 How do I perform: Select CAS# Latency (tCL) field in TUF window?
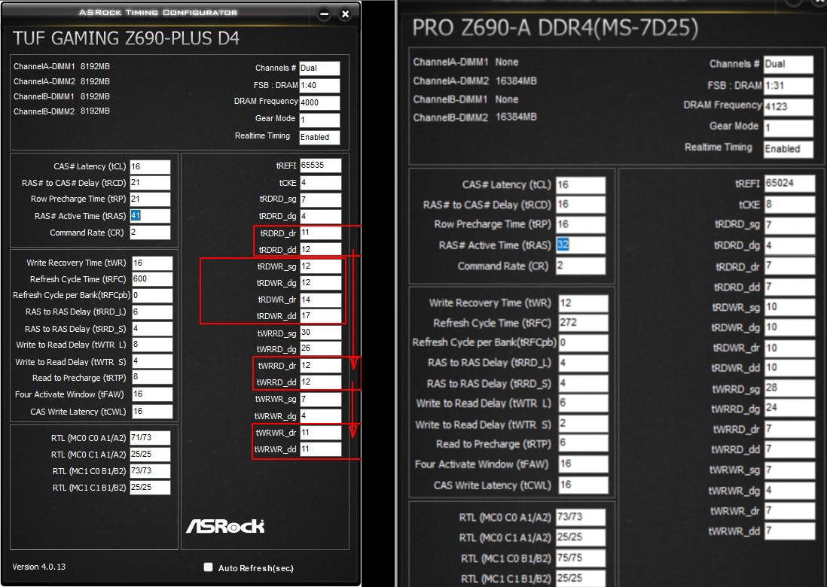[x=151, y=166]
